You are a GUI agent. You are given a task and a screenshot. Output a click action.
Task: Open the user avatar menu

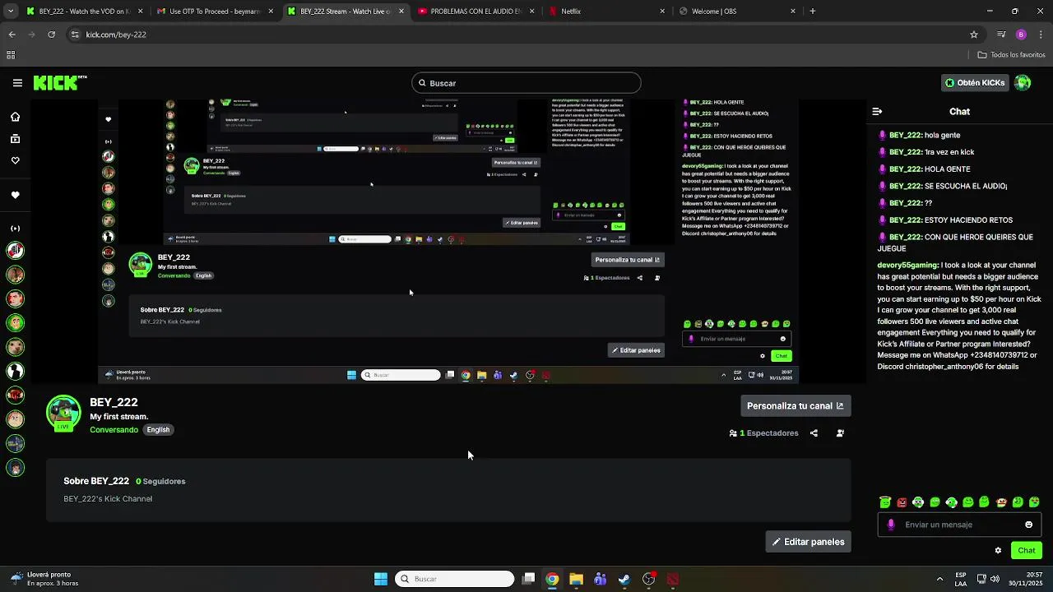coord(1023,83)
